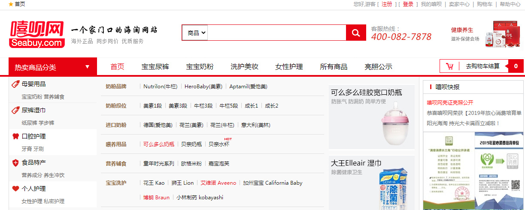Open 童年时光系列 link
The width and height of the screenshot is (525, 210).
(x=159, y=164)
